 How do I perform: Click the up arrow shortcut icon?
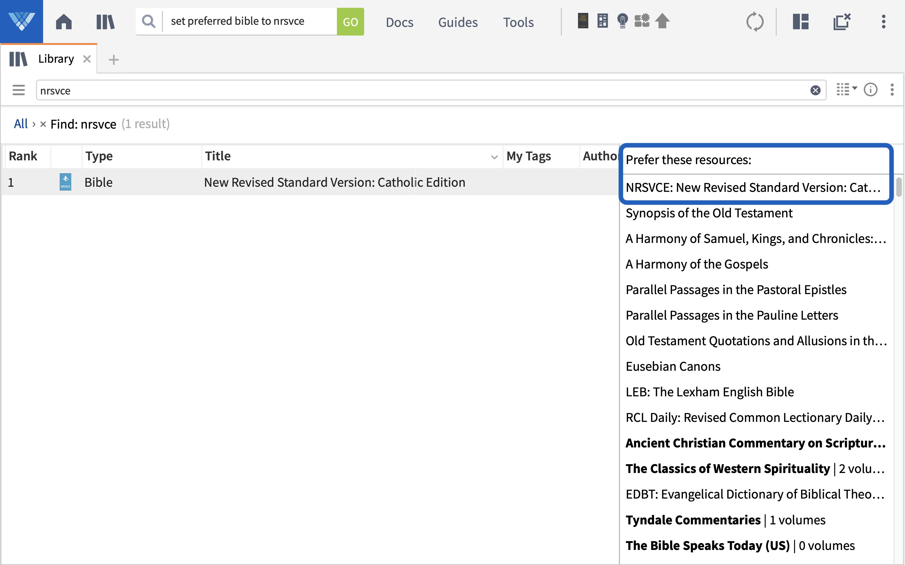(x=662, y=21)
